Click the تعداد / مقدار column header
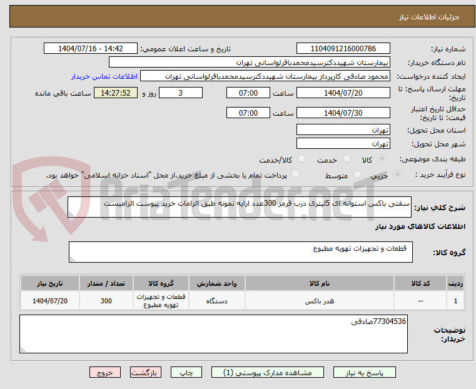This screenshot has height=389, width=476. click(x=106, y=283)
